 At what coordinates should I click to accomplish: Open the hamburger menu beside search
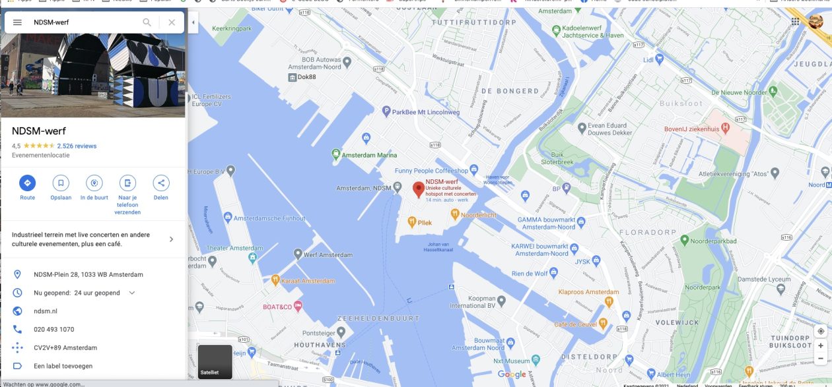[18, 22]
